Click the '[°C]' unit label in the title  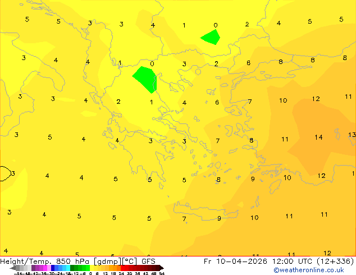pos(130,262)
